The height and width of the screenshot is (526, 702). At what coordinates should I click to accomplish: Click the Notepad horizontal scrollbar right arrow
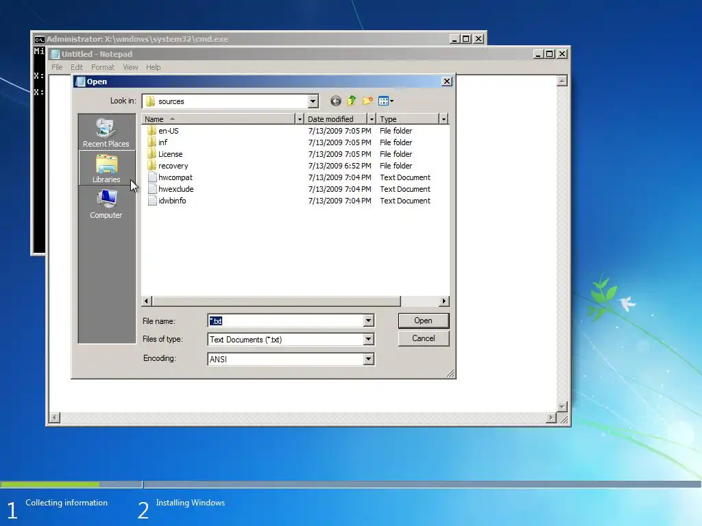(x=551, y=418)
